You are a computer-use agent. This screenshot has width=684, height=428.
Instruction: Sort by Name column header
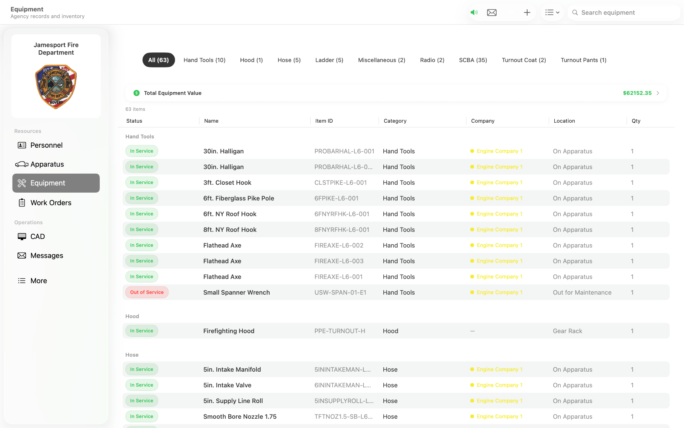tap(211, 121)
